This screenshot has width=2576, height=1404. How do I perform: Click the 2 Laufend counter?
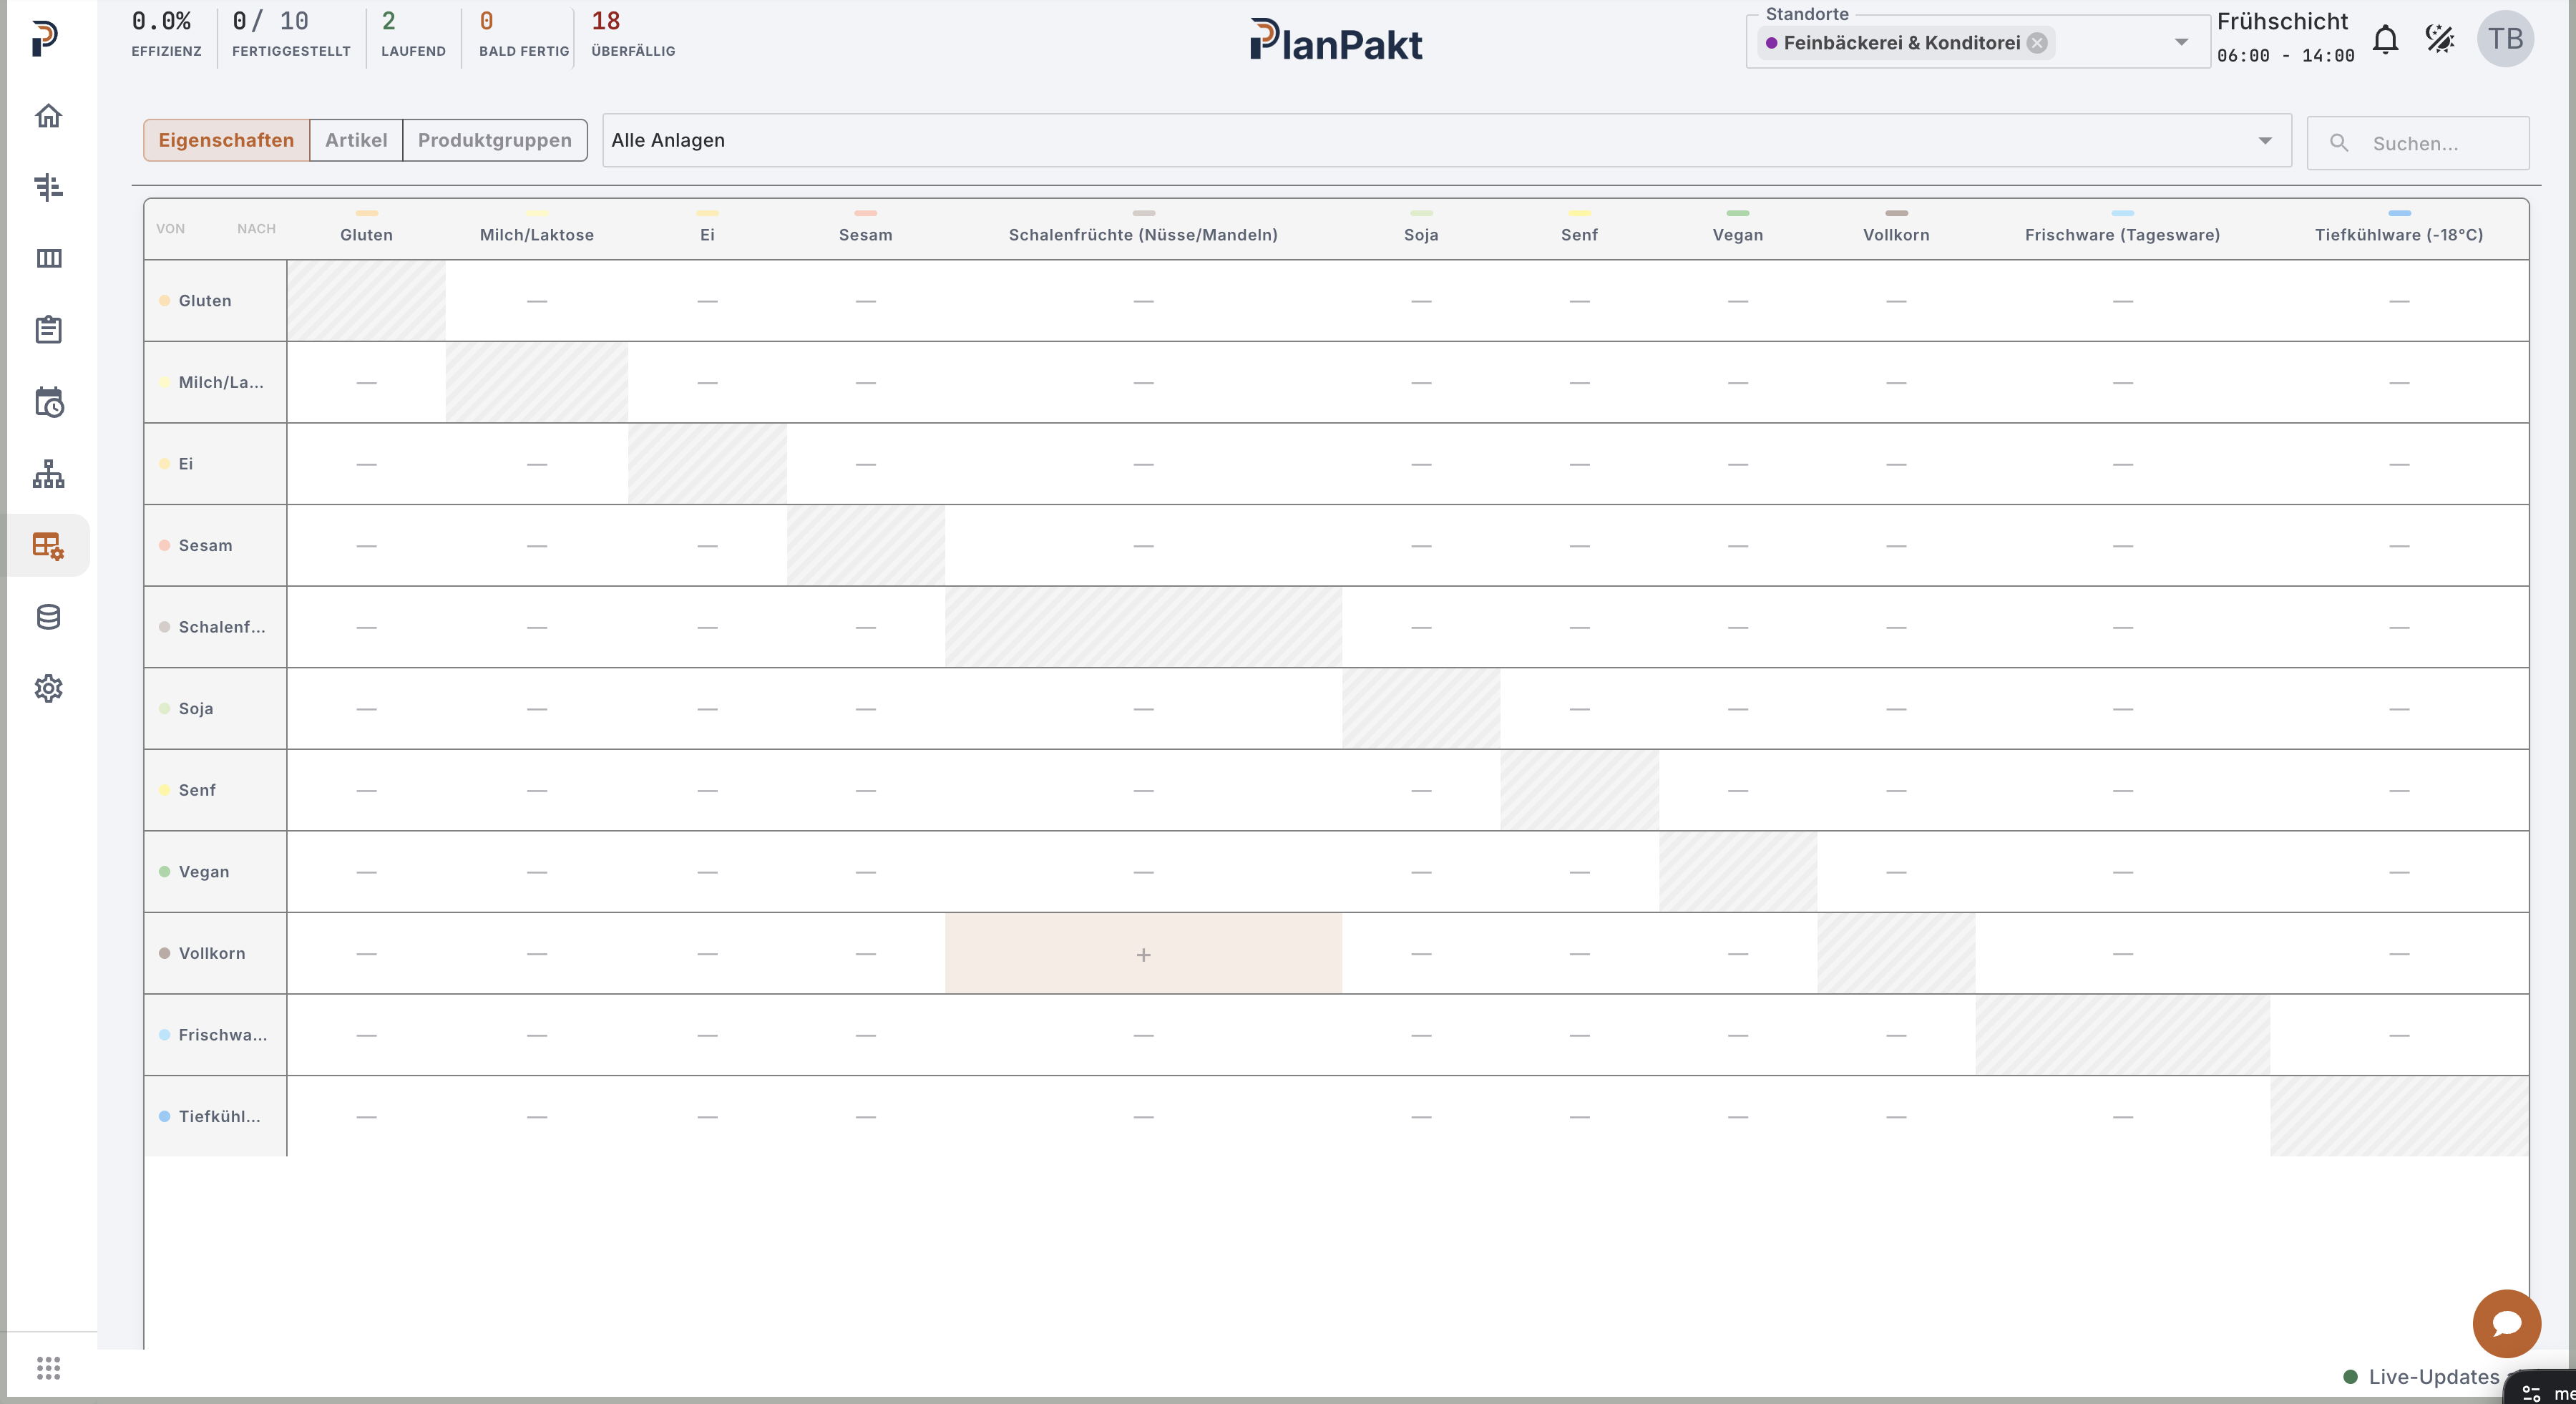[x=413, y=34]
